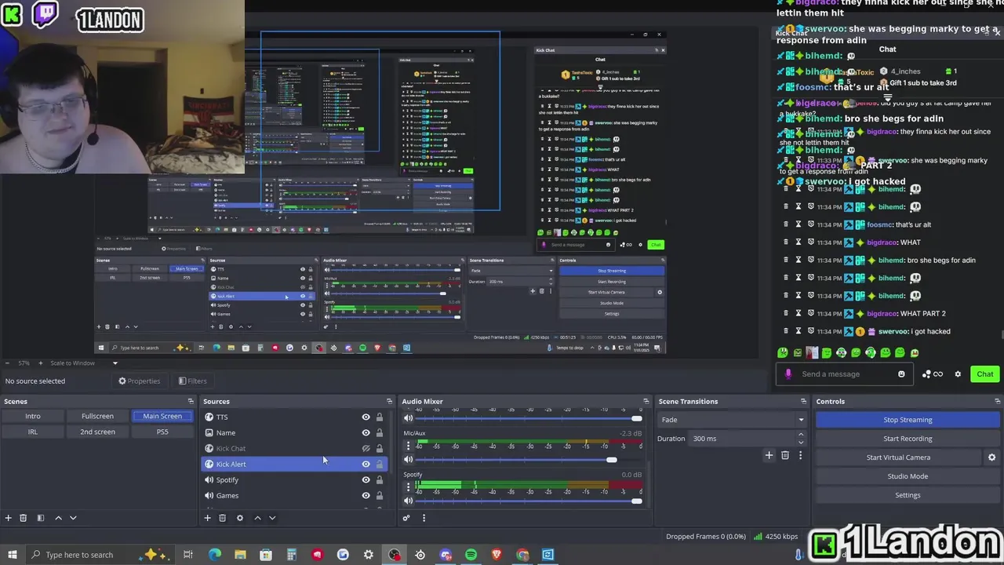Click Start Virtual Camera button

tap(898, 457)
